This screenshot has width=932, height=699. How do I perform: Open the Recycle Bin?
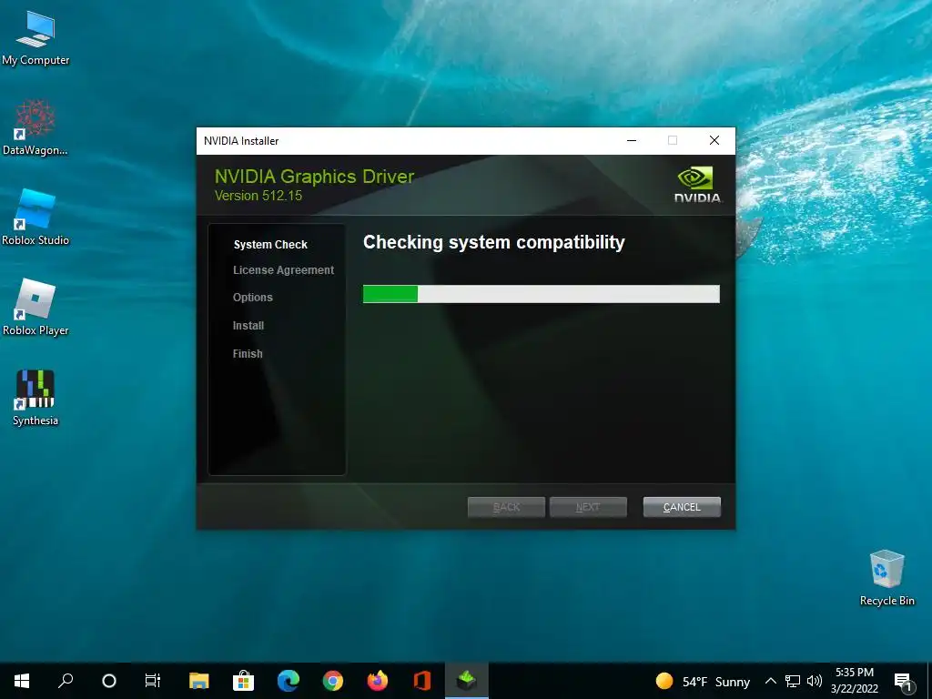886,578
